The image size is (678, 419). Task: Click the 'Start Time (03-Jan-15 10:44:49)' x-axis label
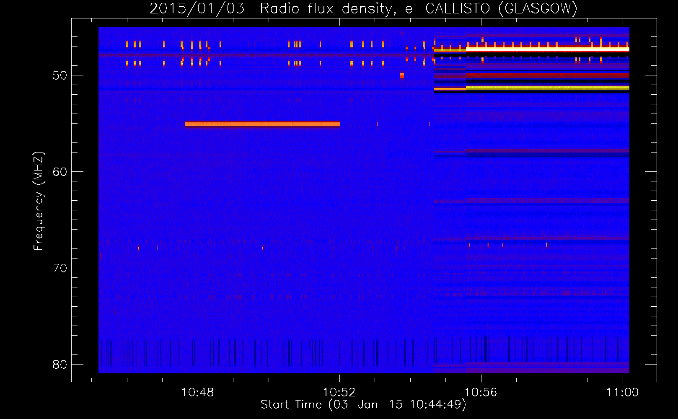[x=363, y=405]
